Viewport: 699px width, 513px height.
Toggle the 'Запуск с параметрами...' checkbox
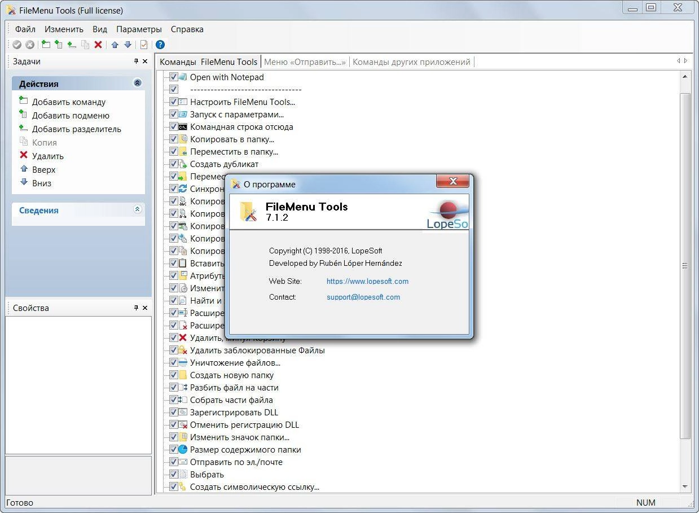click(x=173, y=115)
